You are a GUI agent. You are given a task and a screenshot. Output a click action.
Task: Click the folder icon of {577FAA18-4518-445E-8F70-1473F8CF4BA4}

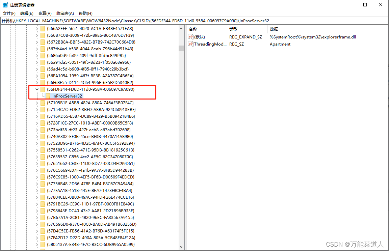[x=42, y=190]
